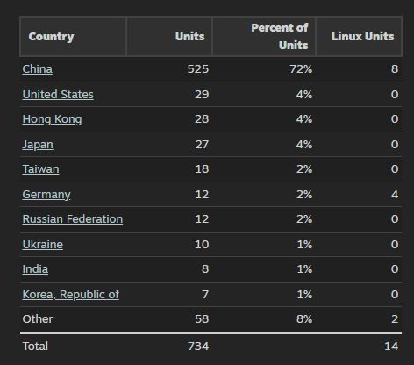
Task: Open the Taiwan link
Action: 40,169
